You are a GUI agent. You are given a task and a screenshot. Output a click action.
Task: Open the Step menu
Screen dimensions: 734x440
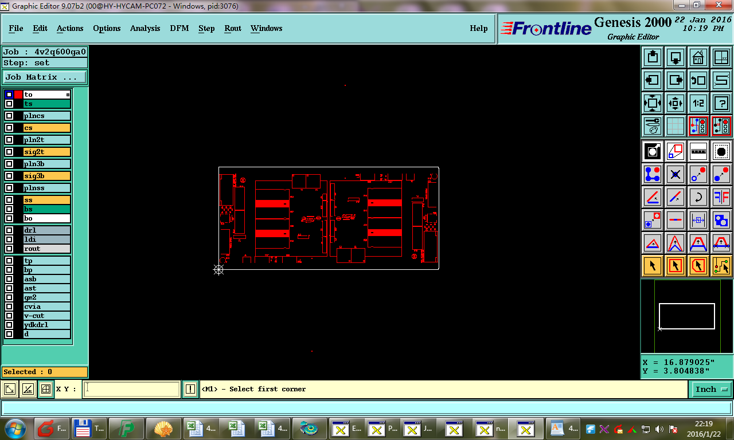coord(206,28)
